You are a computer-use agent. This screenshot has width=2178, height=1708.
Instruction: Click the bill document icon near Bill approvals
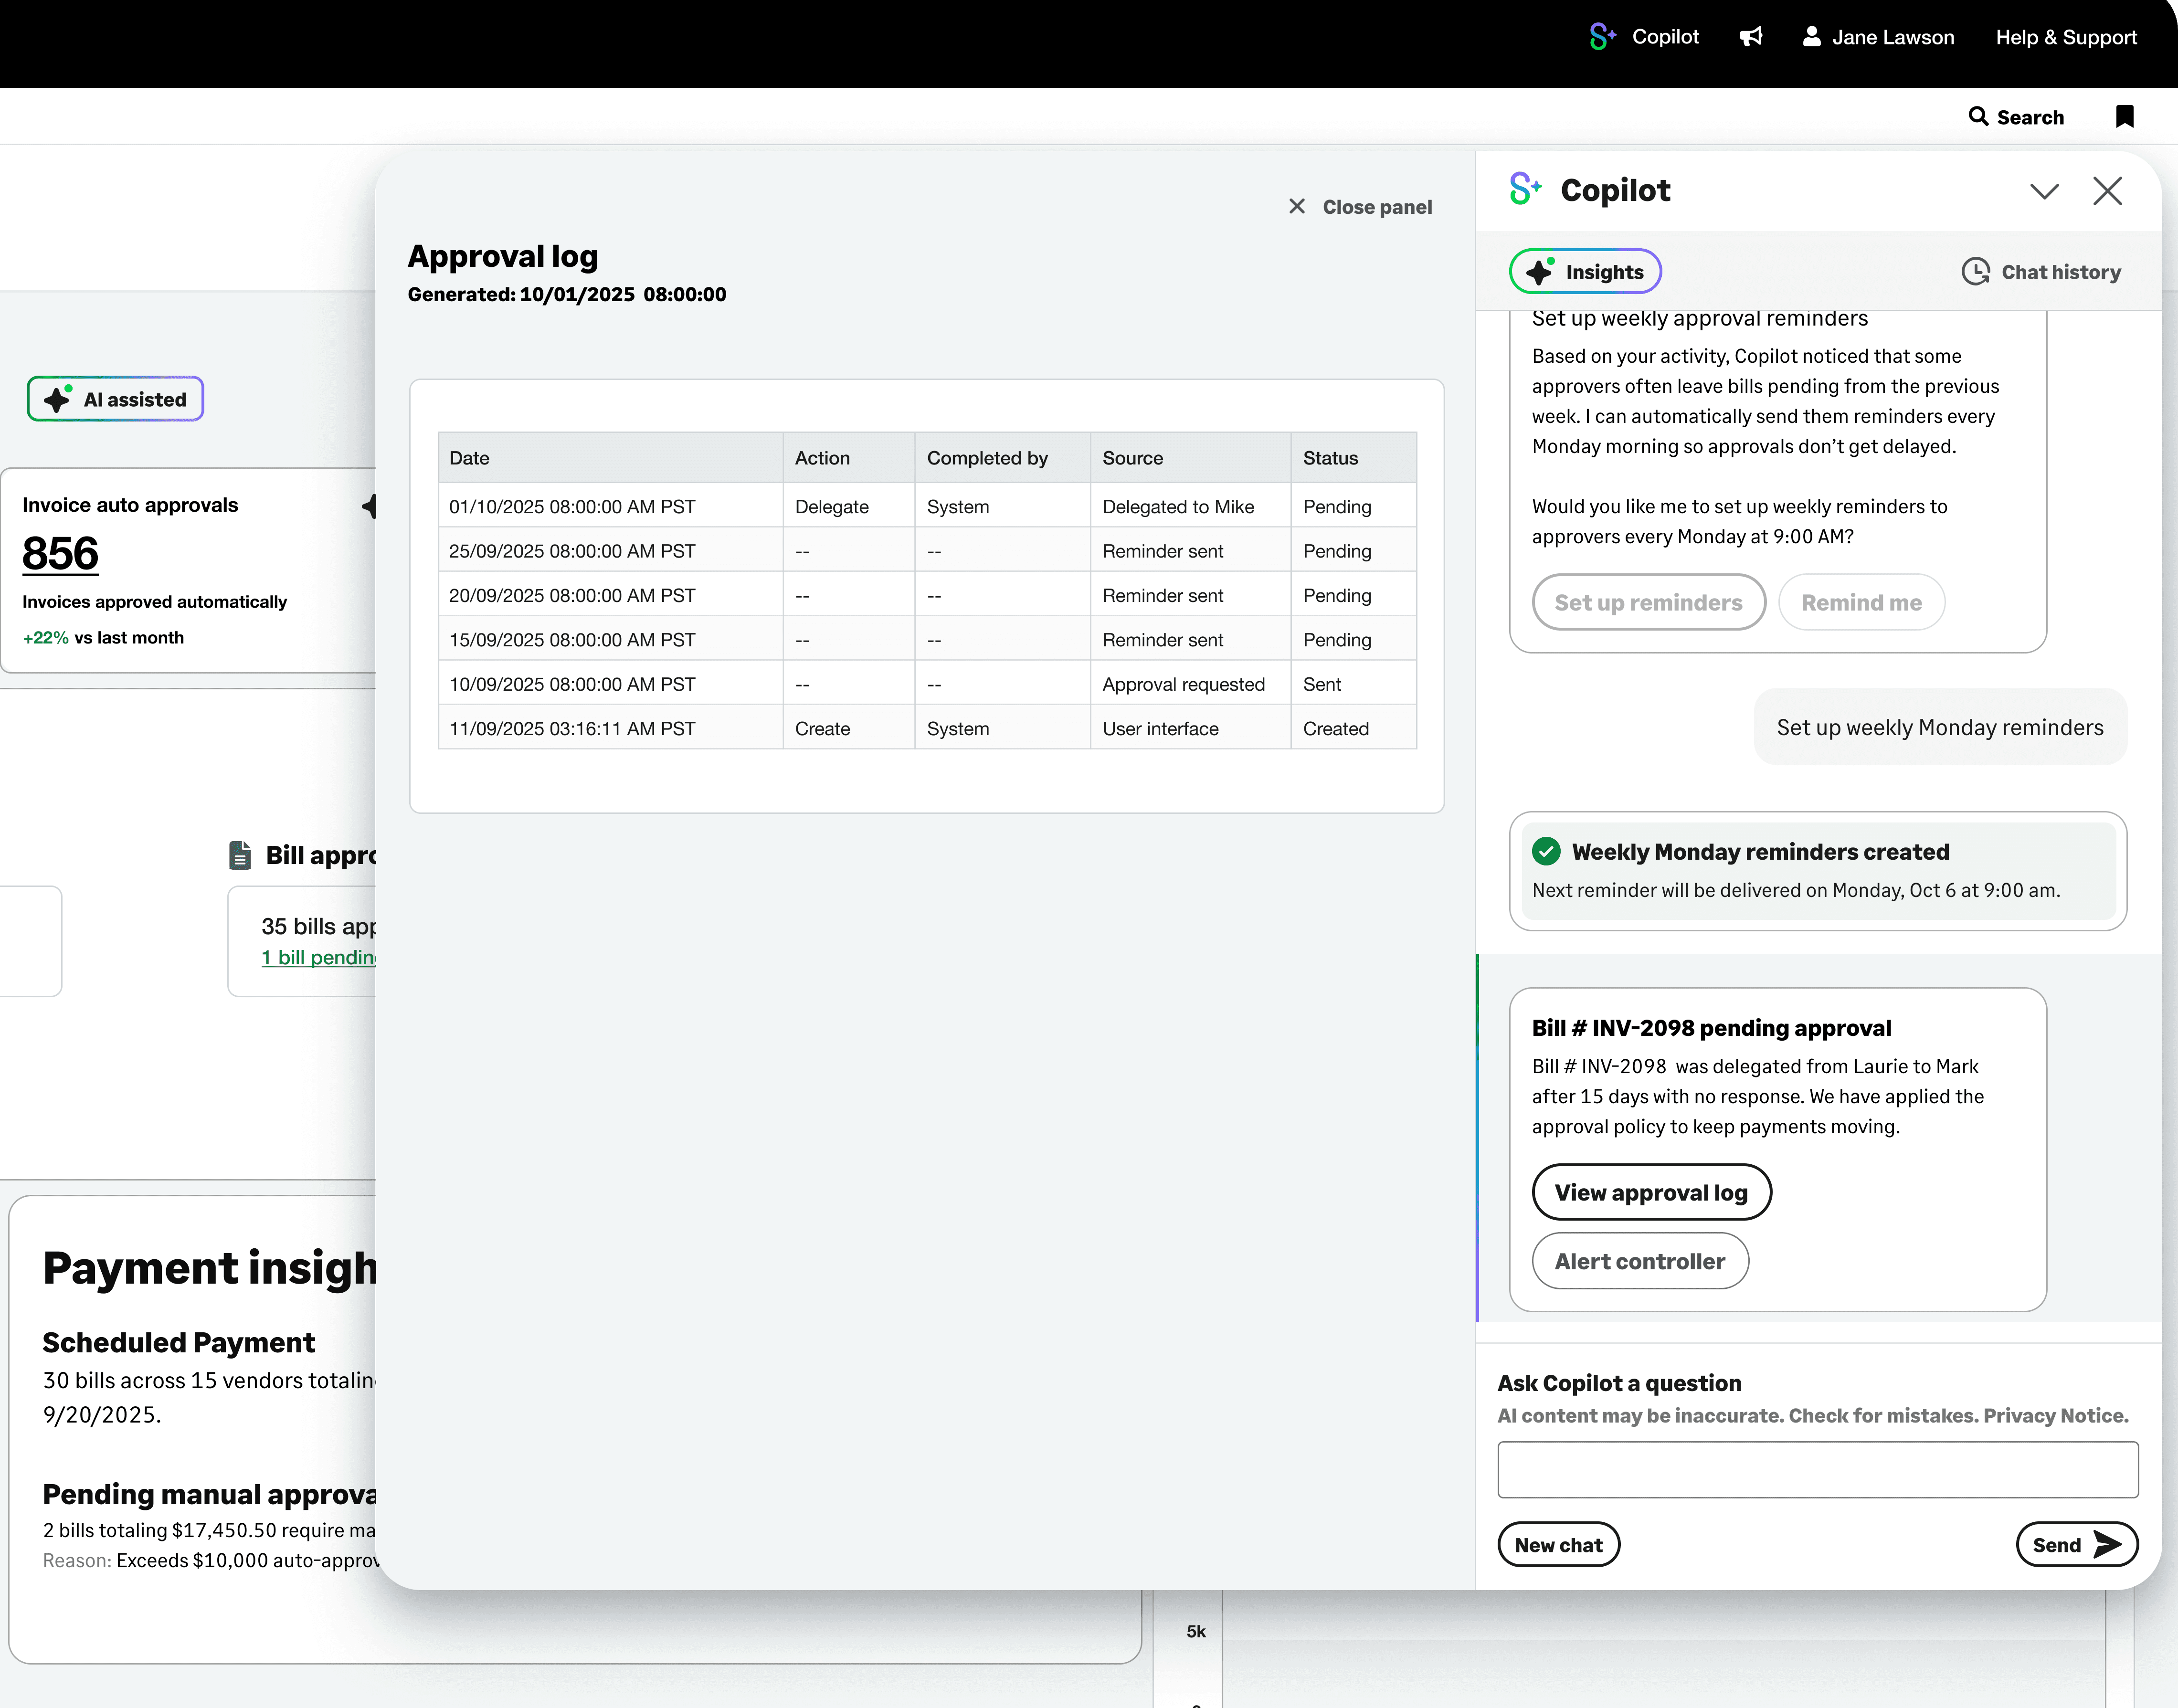(240, 855)
